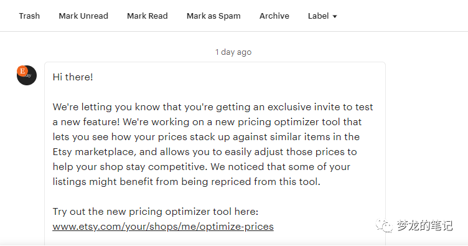468x246 pixels.
Task: Move the conversation to Trash
Action: click(29, 16)
